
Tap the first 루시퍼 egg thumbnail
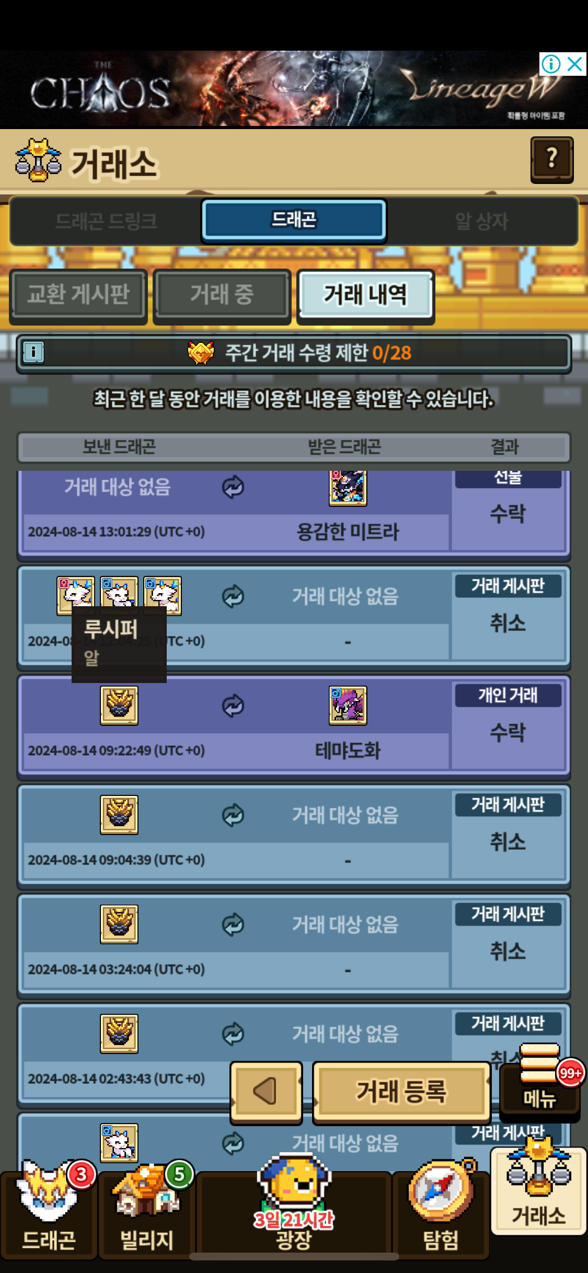[x=76, y=595]
